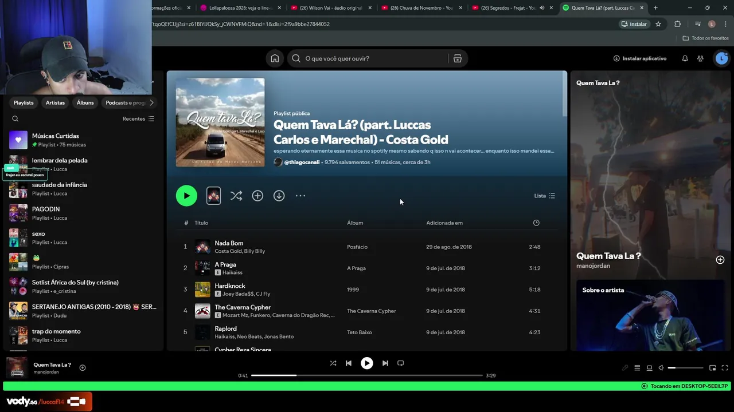Open Músicas Curtidas playlist
The image size is (734, 412).
click(x=83, y=140)
